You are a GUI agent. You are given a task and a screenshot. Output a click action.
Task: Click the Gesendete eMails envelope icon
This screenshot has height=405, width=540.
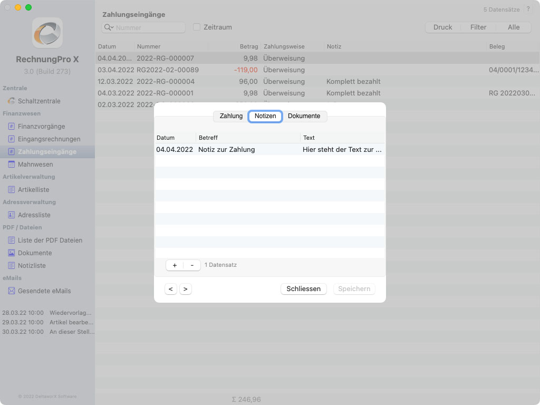[11, 291]
